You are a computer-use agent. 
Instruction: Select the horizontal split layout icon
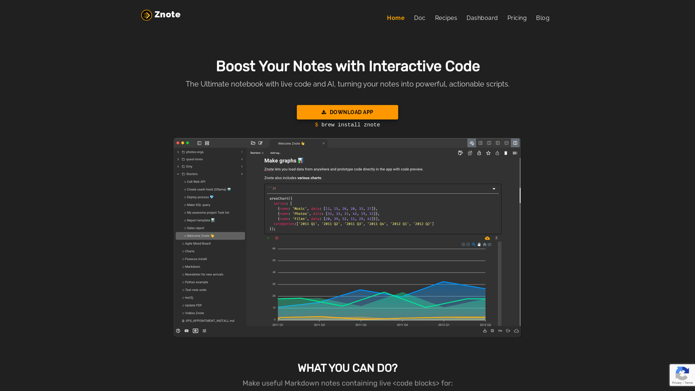[x=506, y=143]
